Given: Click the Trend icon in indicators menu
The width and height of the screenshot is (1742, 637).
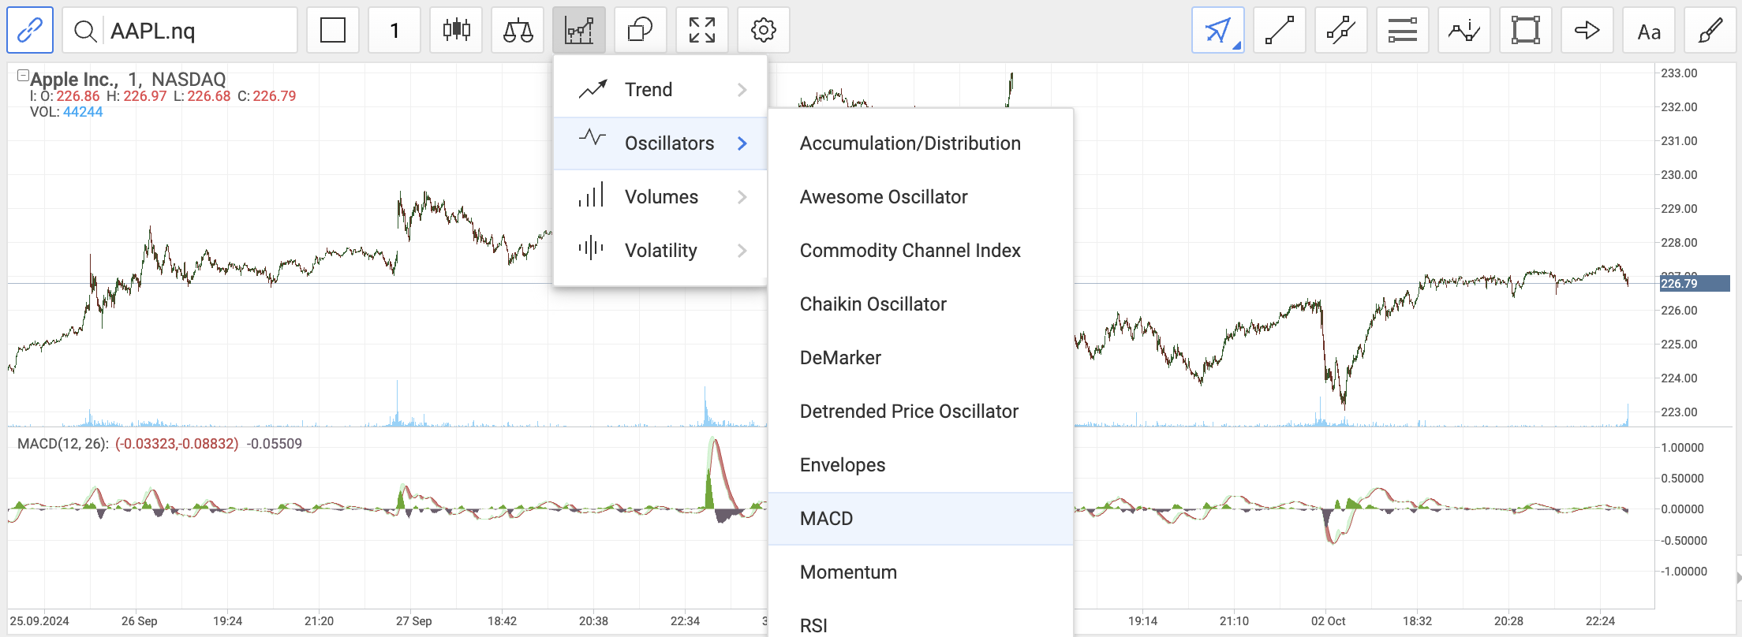Looking at the screenshot, I should pos(593,89).
